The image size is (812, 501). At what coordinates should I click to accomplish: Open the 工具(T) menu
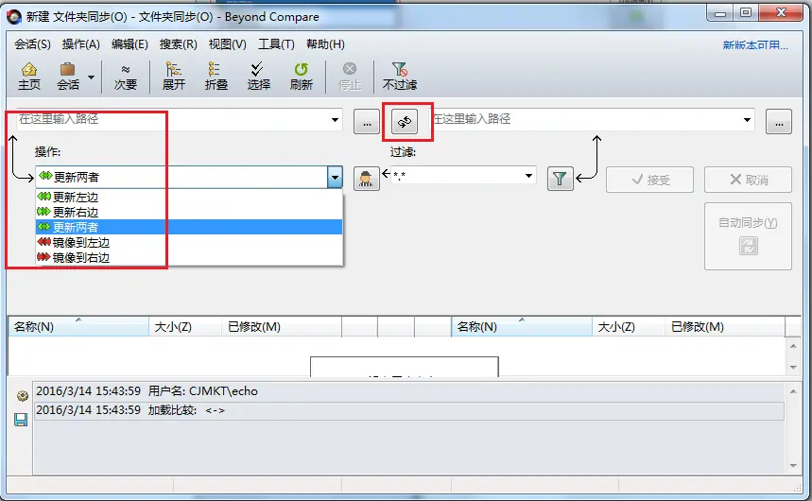tap(276, 44)
